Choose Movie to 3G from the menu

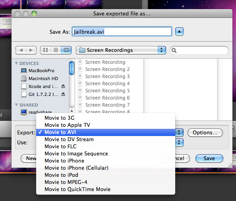106,118
